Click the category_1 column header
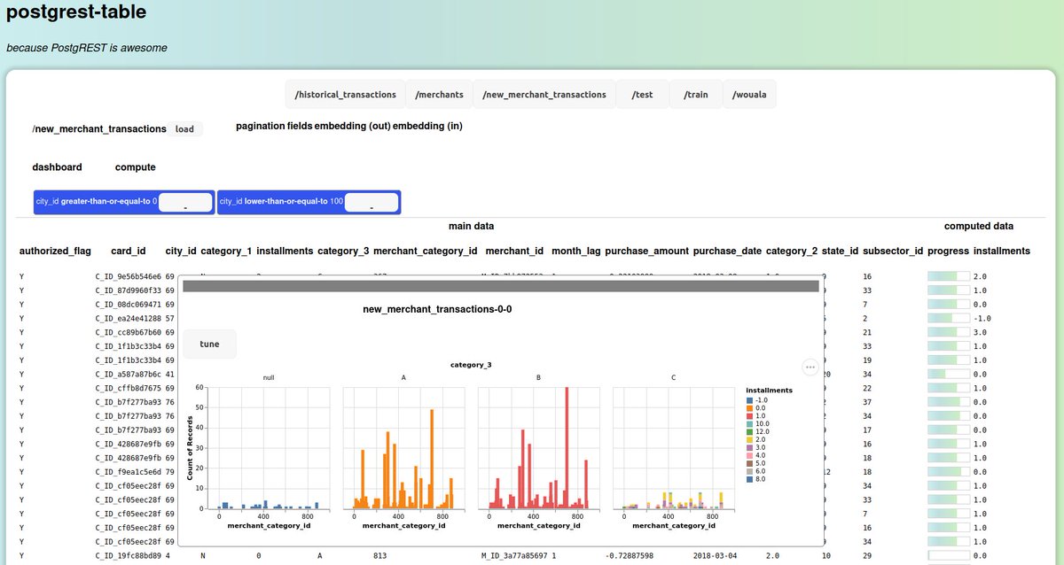This screenshot has width=1064, height=565. click(x=226, y=251)
